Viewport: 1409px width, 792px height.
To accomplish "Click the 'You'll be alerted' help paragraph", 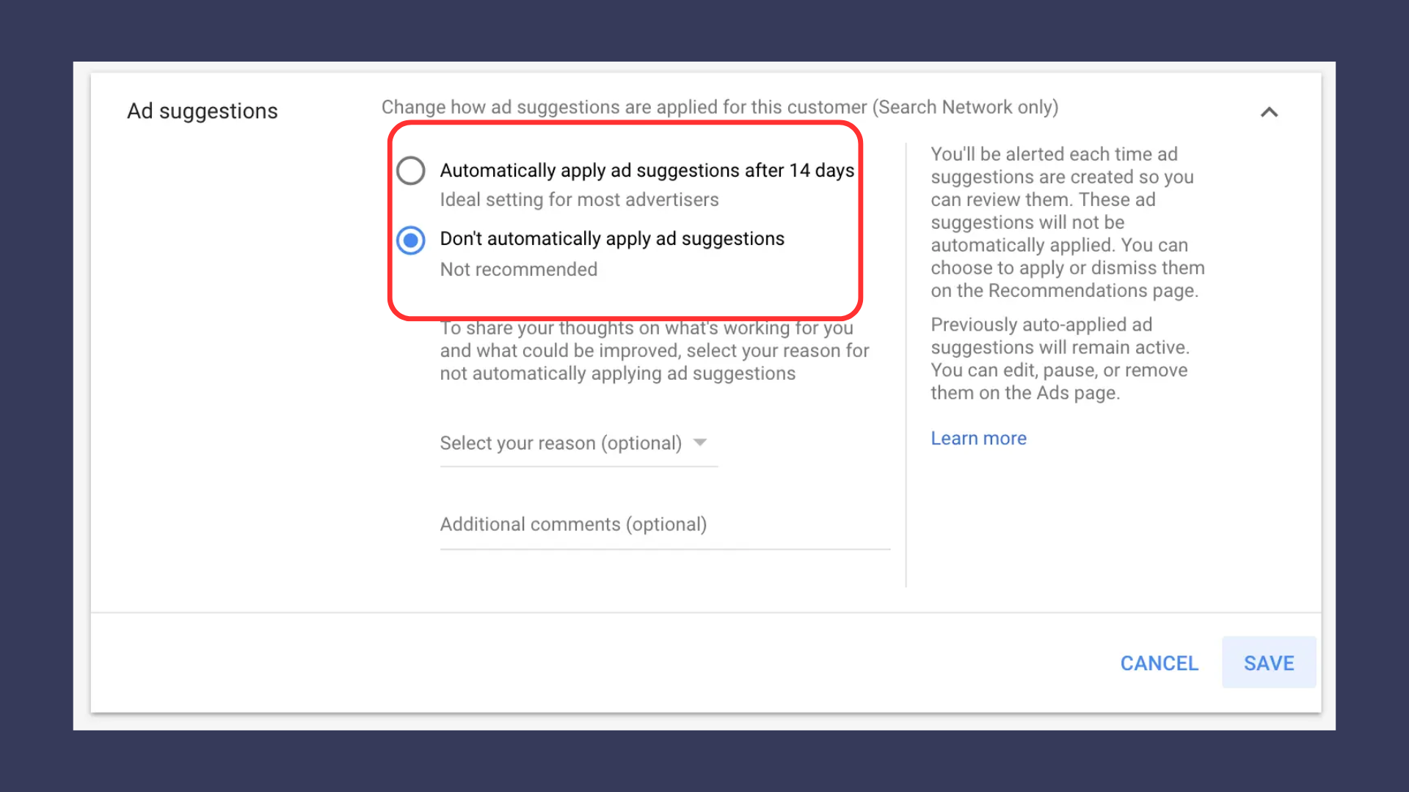I will coord(1067,222).
